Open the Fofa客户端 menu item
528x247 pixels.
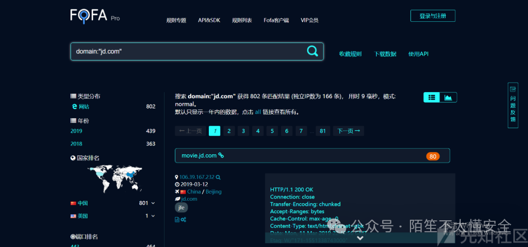click(x=276, y=20)
